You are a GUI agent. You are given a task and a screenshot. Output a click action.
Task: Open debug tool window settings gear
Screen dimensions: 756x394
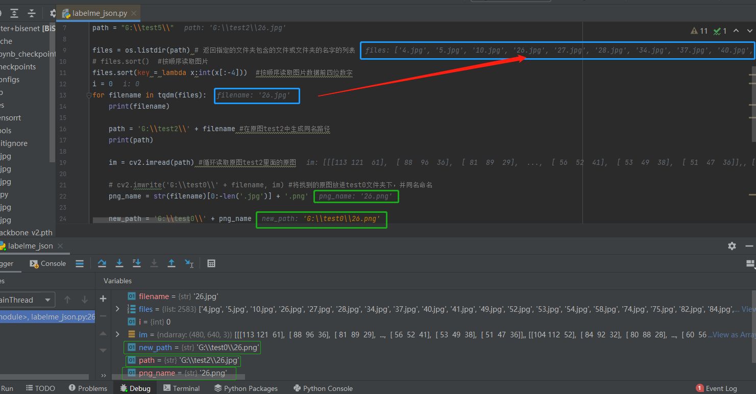click(x=732, y=246)
